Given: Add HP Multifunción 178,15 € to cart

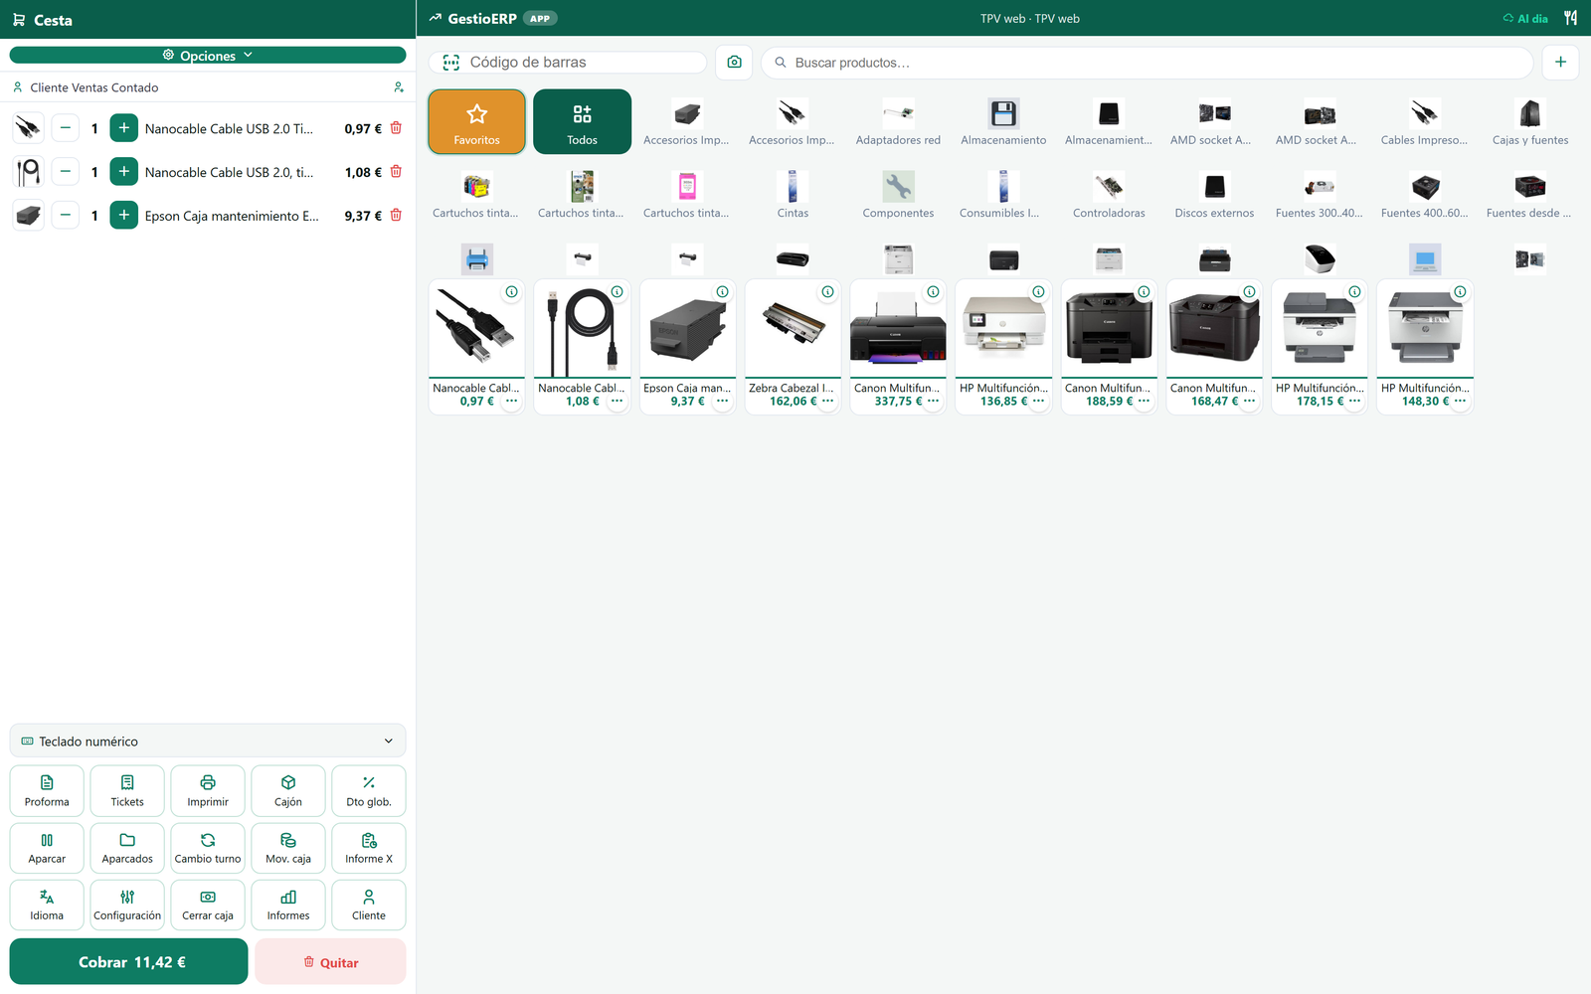Looking at the screenshot, I should click(x=1320, y=328).
